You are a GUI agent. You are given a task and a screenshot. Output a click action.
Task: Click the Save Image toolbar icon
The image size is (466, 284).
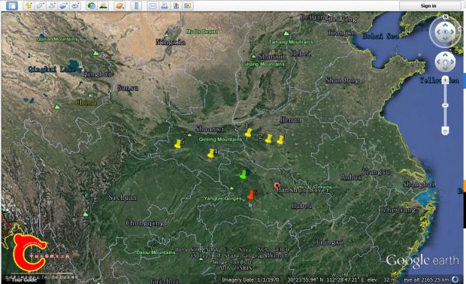click(176, 6)
